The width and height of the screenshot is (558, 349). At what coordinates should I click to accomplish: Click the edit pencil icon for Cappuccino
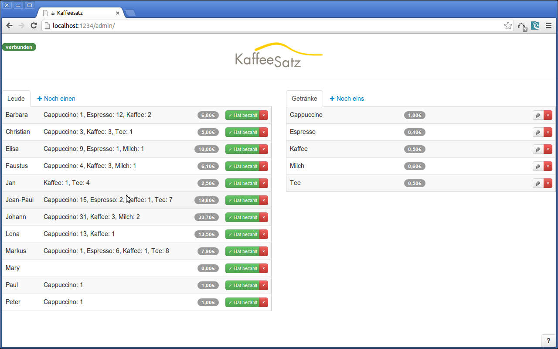tap(538, 115)
